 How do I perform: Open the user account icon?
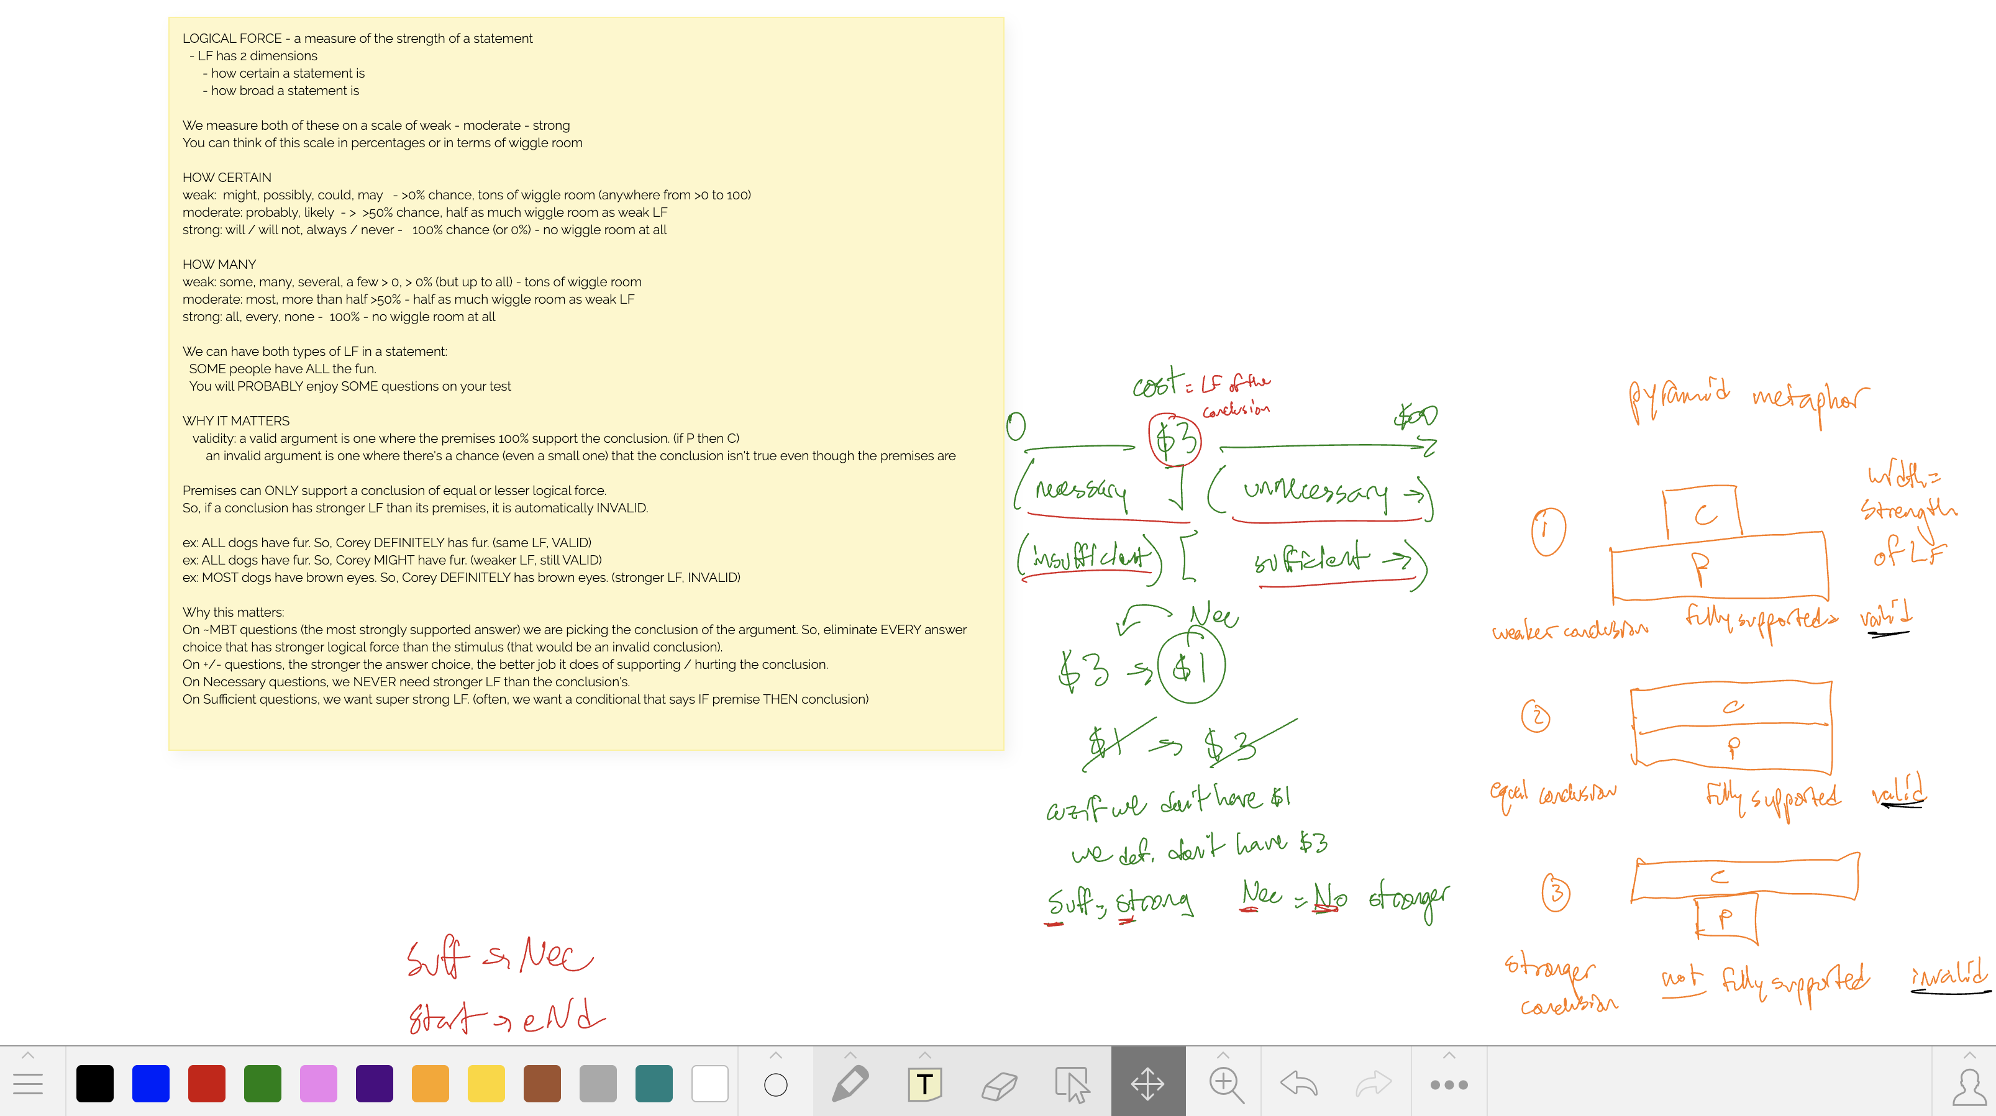tap(1968, 1087)
